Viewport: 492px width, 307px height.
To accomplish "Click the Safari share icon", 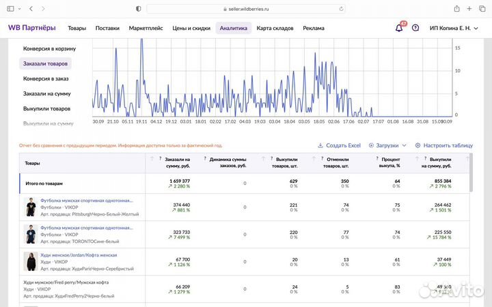I will [x=456, y=9].
